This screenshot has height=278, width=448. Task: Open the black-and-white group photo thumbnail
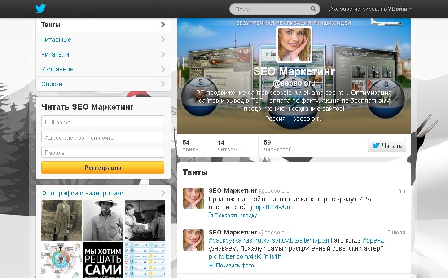145,220
